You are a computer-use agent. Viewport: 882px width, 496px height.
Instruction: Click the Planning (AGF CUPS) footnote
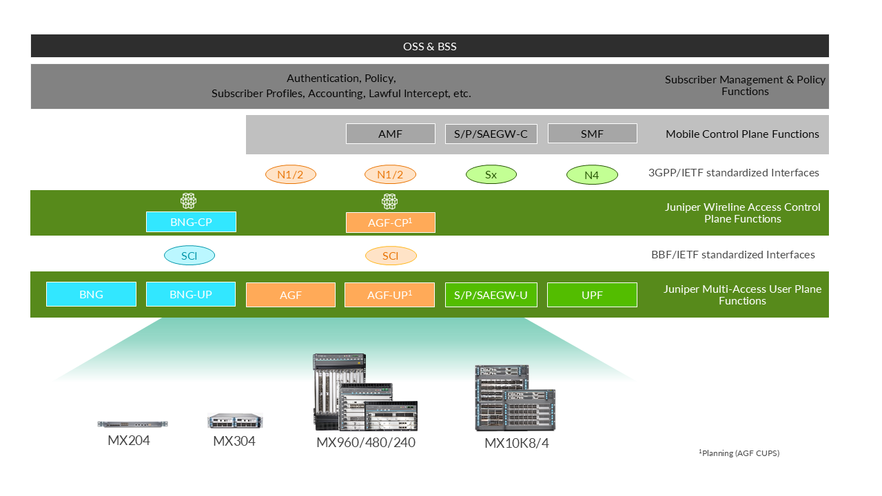pyautogui.click(x=739, y=453)
